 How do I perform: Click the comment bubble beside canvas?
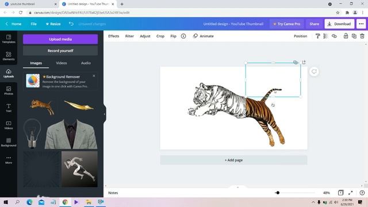point(314,71)
